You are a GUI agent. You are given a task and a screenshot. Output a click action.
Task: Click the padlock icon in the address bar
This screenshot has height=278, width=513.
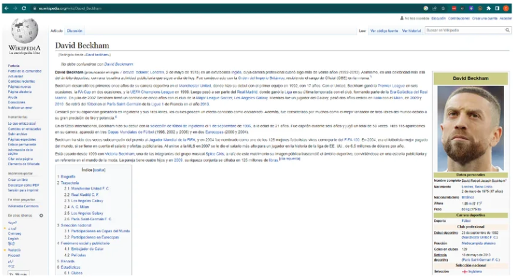34,8
